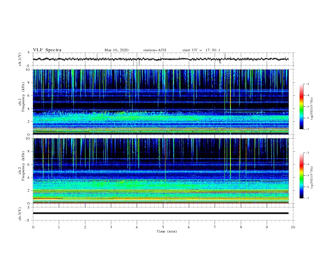Click the ch.3 flat black voltage trace
Viewport: 330px width, 255px height.
point(160,213)
